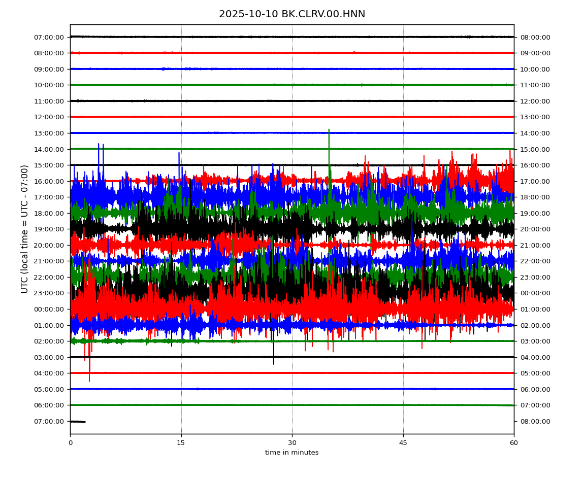584x482 pixels.
Task: Click the "time in minutes" x-axis label
Action: click(291, 453)
